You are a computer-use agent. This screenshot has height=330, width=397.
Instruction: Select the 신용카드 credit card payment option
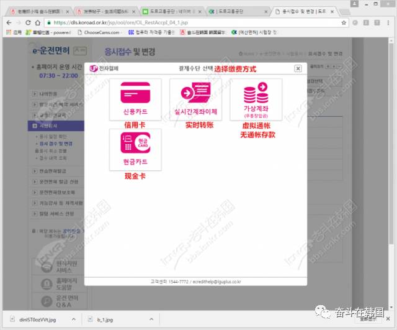tap(135, 99)
